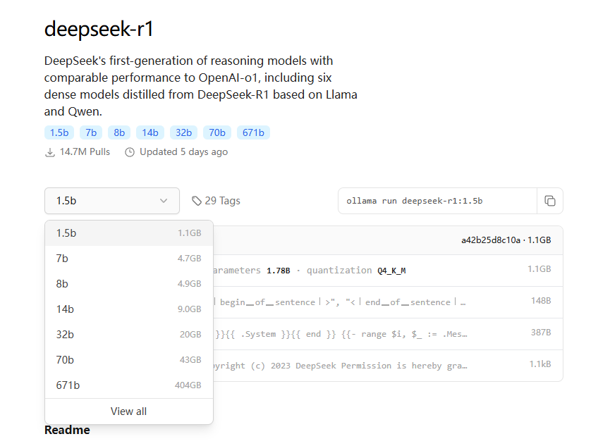Select the 671b 404GB model
Viewport: 610px width, 446px height.
[128, 385]
